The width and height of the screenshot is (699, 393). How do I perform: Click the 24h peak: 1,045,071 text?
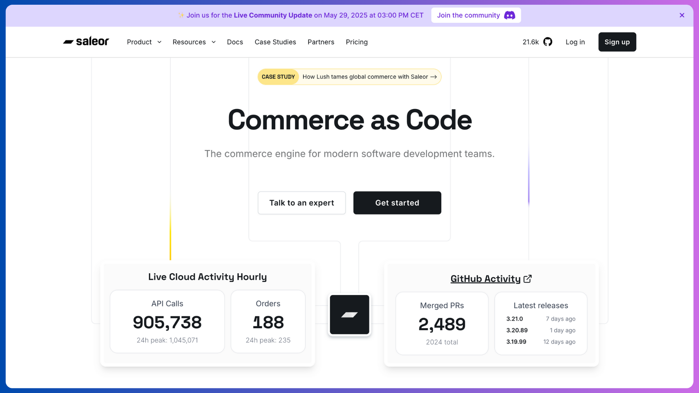tap(167, 340)
